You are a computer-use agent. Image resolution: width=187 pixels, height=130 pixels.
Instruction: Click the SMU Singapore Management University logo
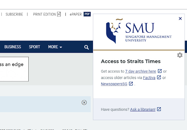(x=139, y=31)
